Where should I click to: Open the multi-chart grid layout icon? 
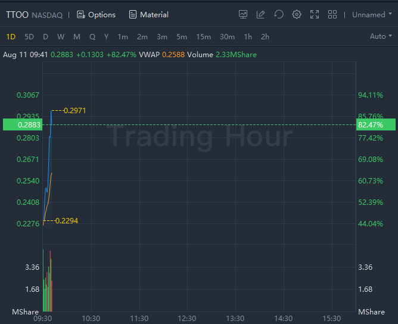(332, 14)
